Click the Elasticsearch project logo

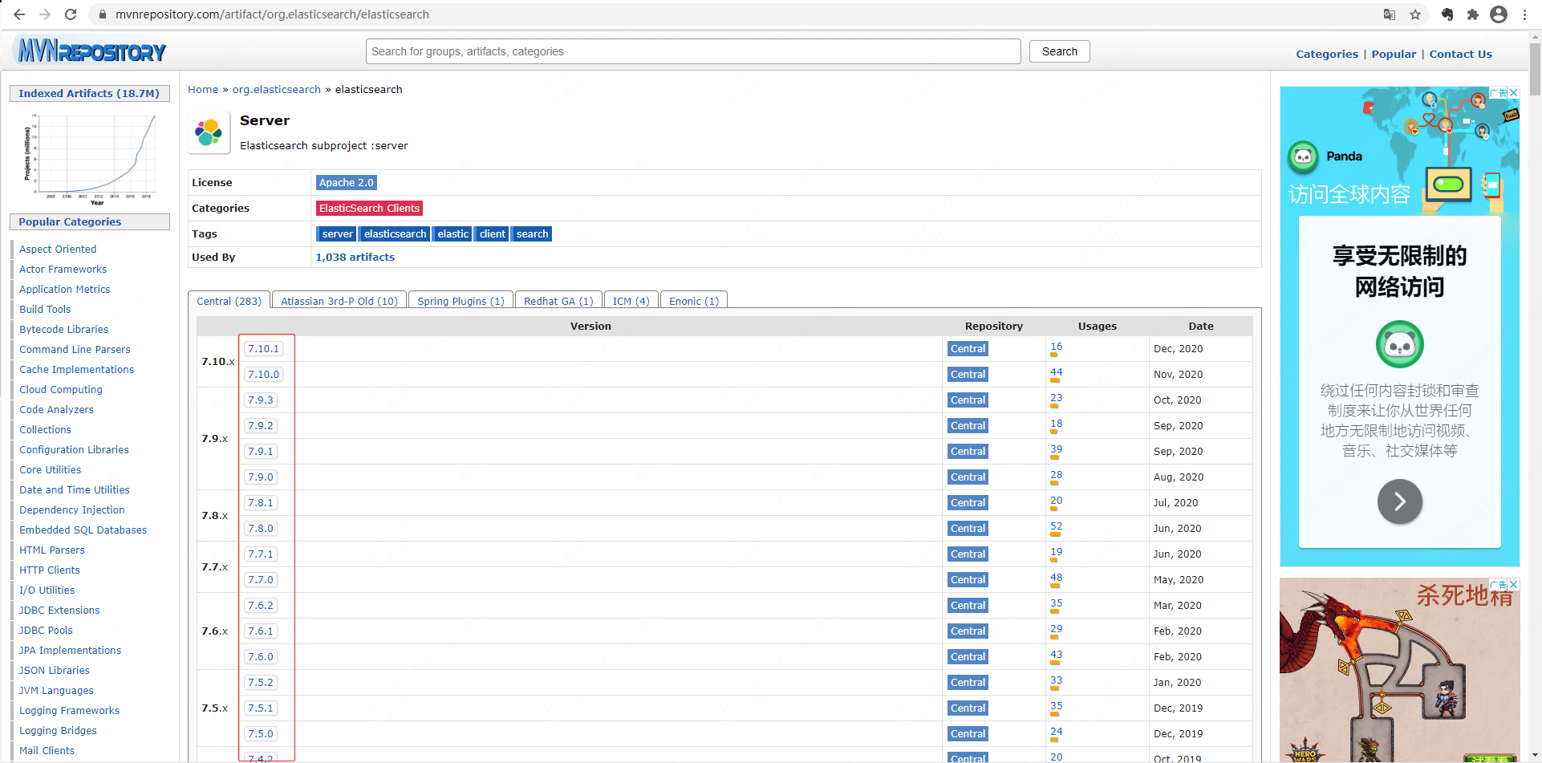(209, 132)
